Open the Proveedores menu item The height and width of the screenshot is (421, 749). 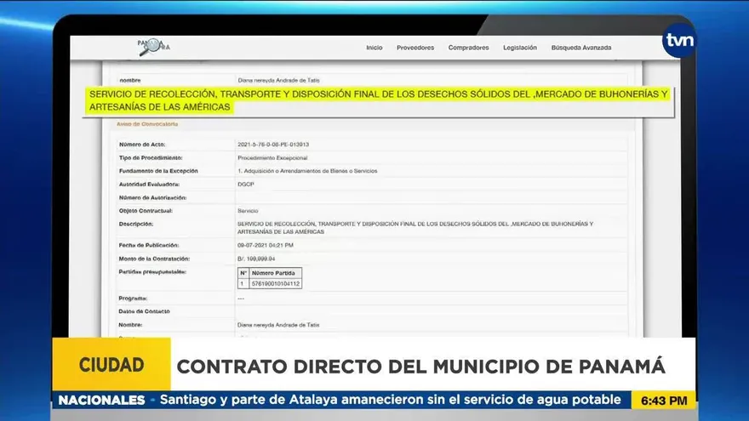tap(415, 48)
